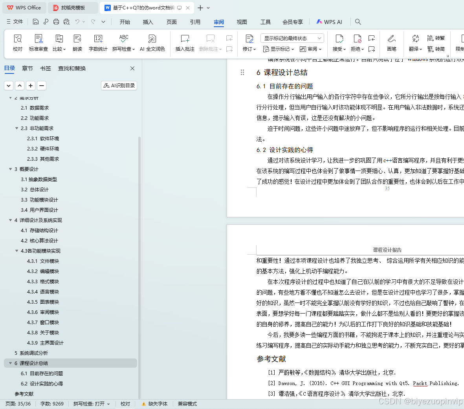Open WPS AI assistant
Image resolution: width=464 pixels, height=409 pixels.
tap(329, 22)
